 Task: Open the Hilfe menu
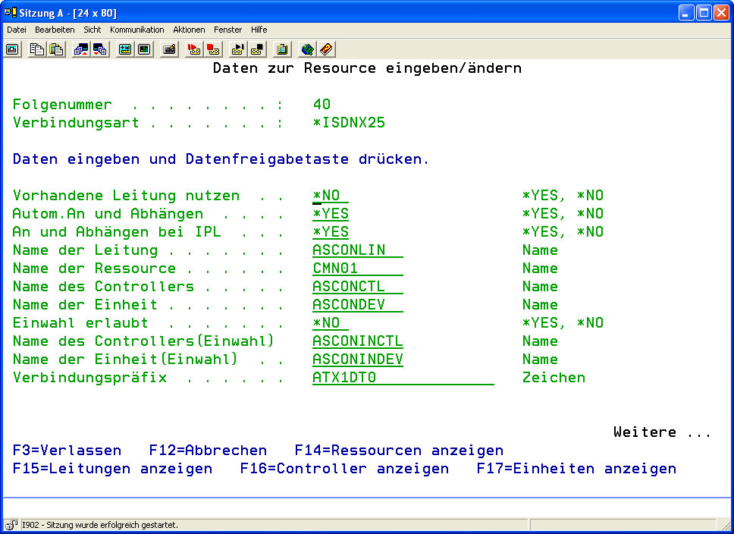click(x=259, y=30)
